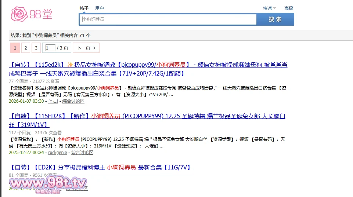The width and height of the screenshot is (353, 197).
Task: Switch to the 用户 search tab
Action: point(99,8)
